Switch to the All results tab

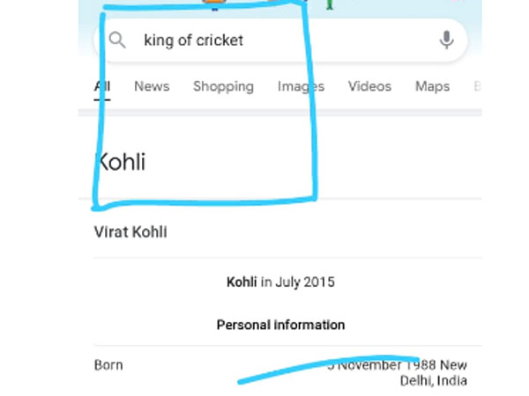point(102,86)
